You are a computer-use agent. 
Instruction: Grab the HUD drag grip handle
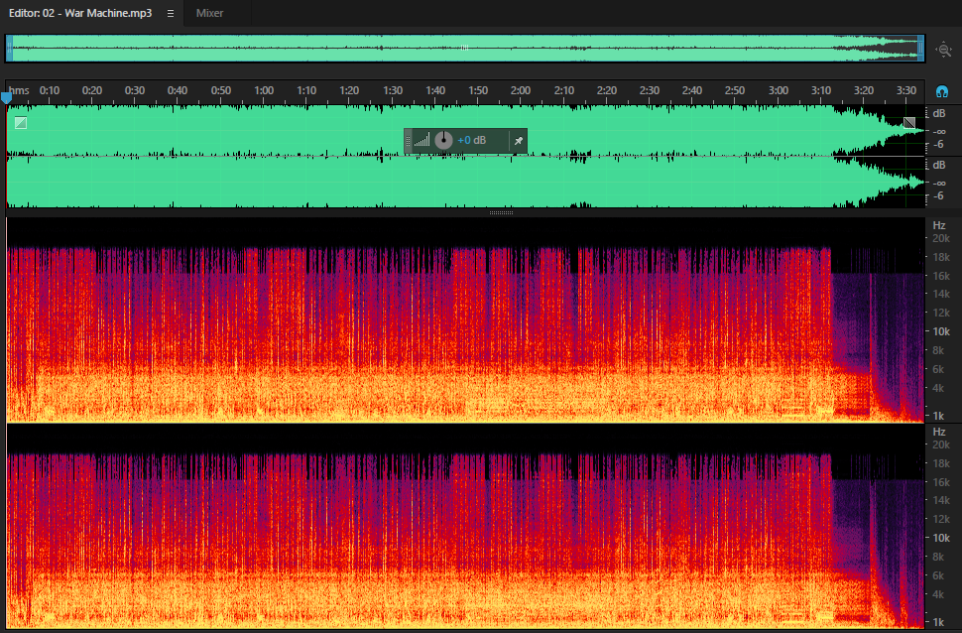tap(408, 141)
